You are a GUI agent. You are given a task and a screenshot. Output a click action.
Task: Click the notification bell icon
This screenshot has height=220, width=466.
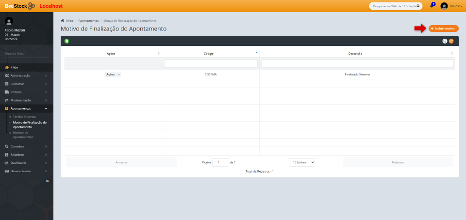coord(432,6)
